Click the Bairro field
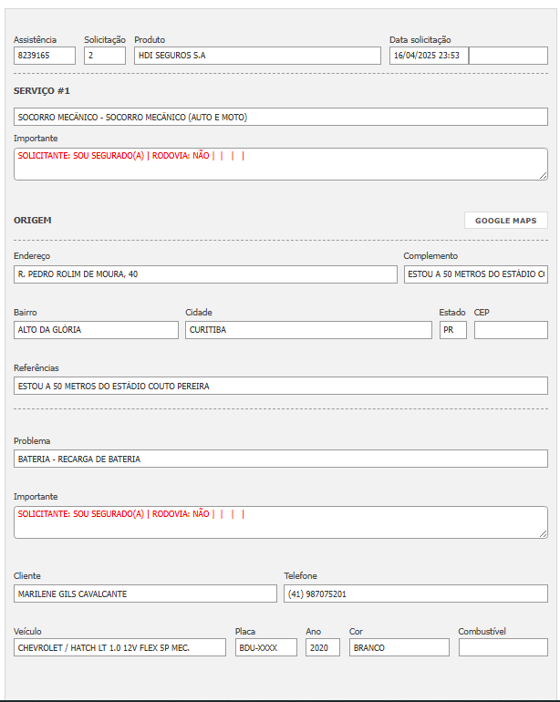 tap(96, 330)
